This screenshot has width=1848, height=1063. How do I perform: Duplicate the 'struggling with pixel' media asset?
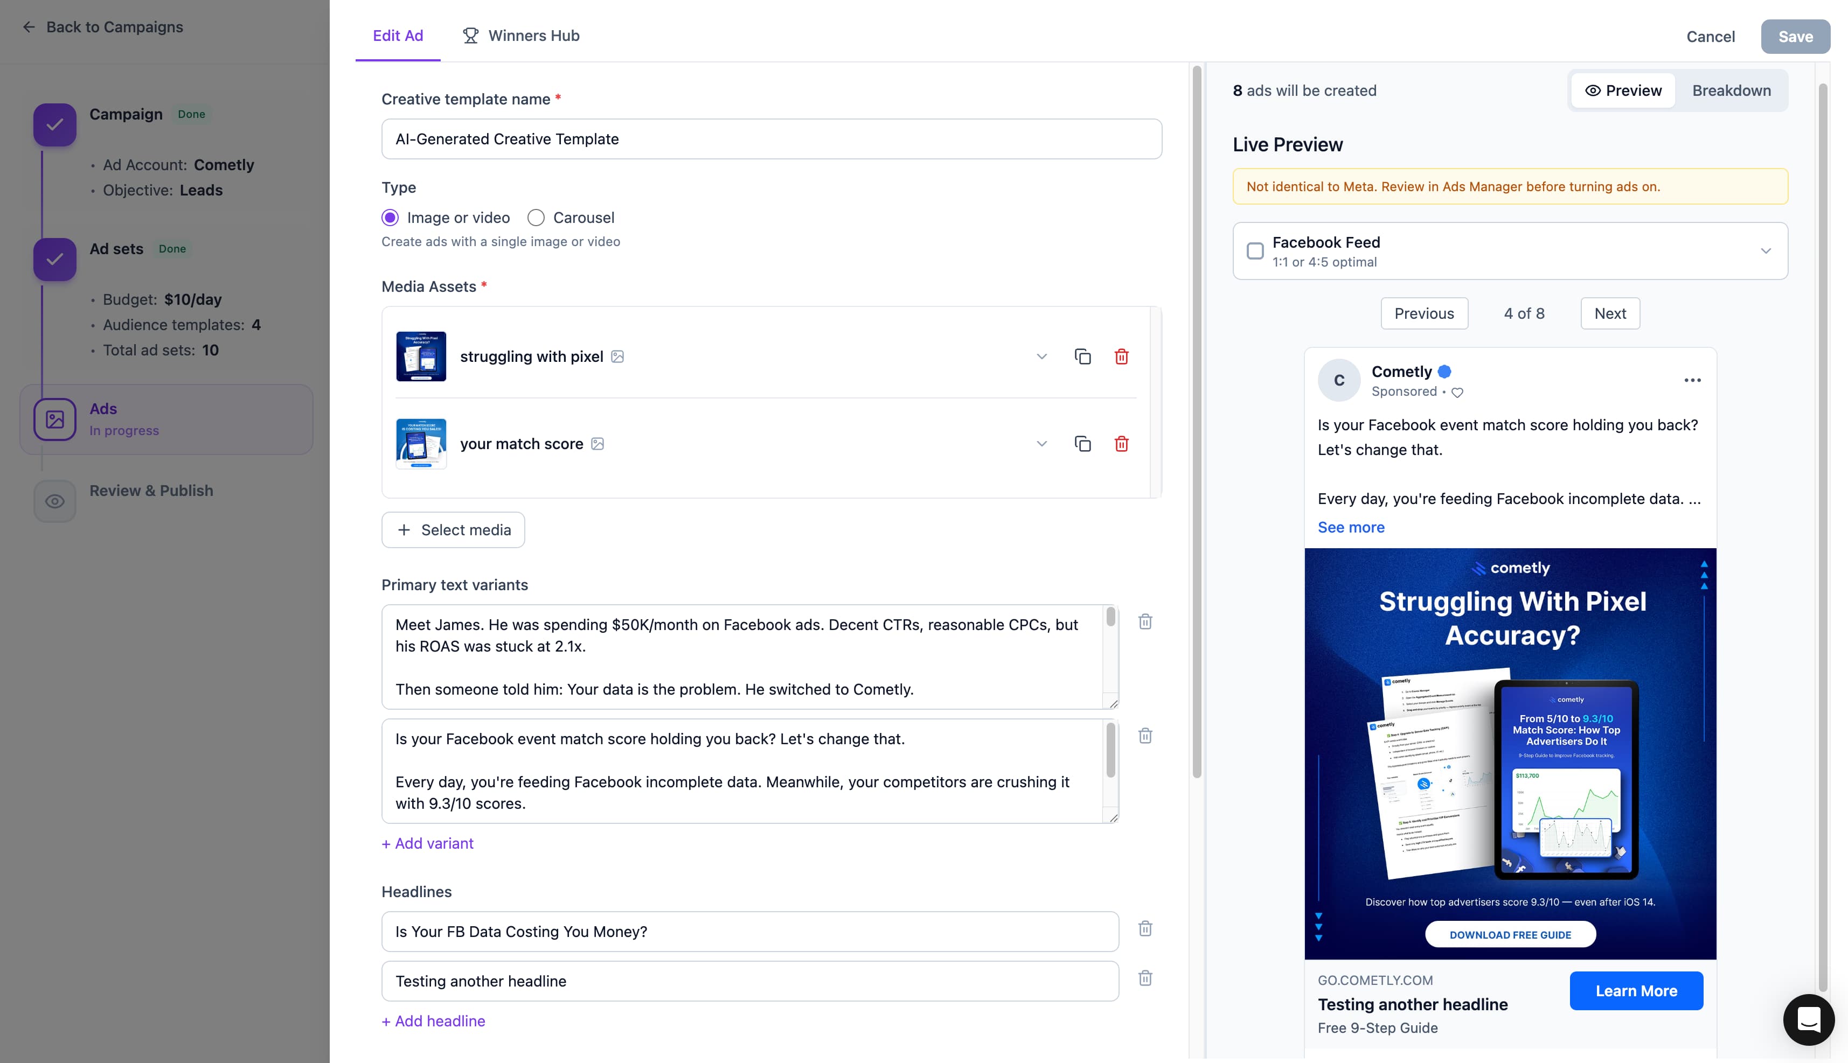(1082, 356)
